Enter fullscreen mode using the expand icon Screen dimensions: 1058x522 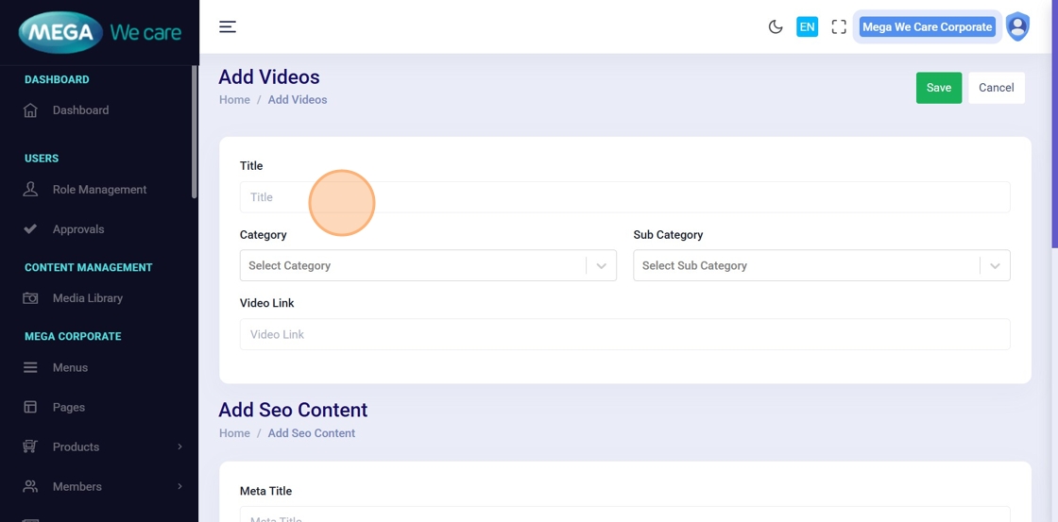tap(839, 26)
